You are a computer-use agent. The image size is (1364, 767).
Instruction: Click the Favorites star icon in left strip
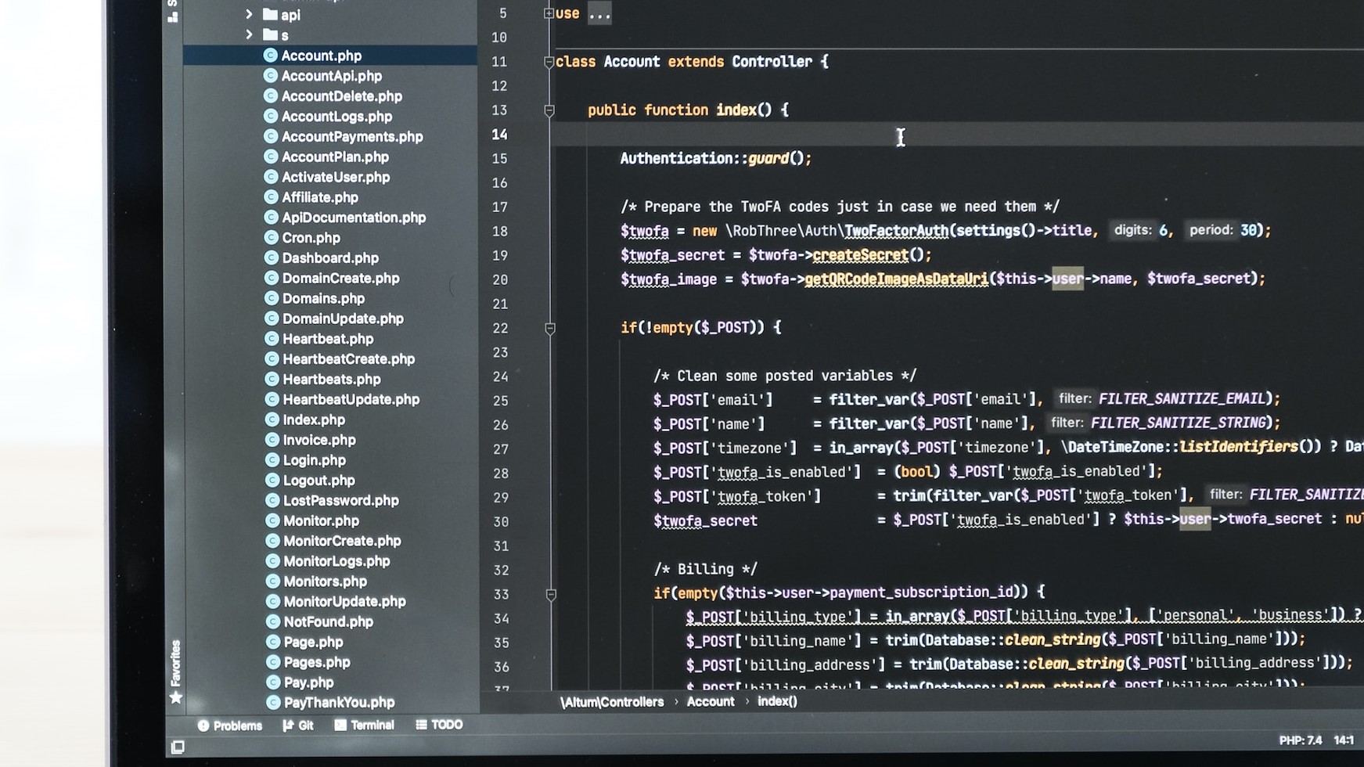[176, 697]
